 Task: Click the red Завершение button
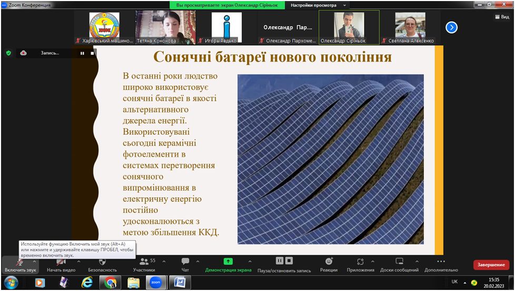(x=491, y=265)
